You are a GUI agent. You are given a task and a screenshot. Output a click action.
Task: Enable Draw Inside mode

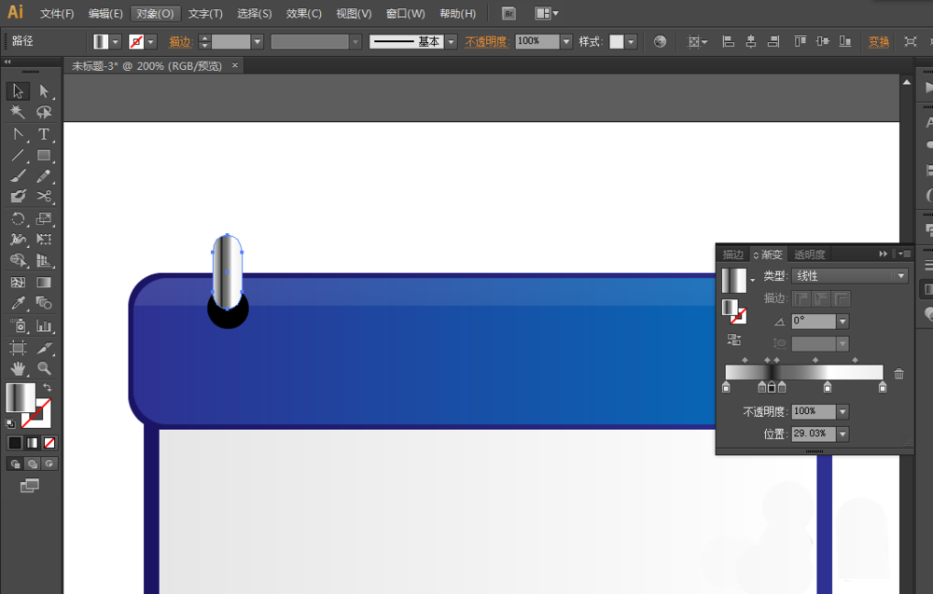pyautogui.click(x=49, y=463)
